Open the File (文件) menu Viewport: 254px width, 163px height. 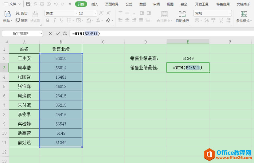click(13, 4)
